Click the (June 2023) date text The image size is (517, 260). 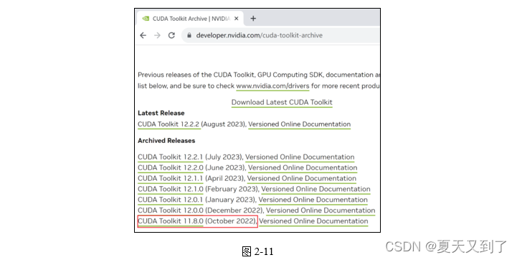coord(225,167)
